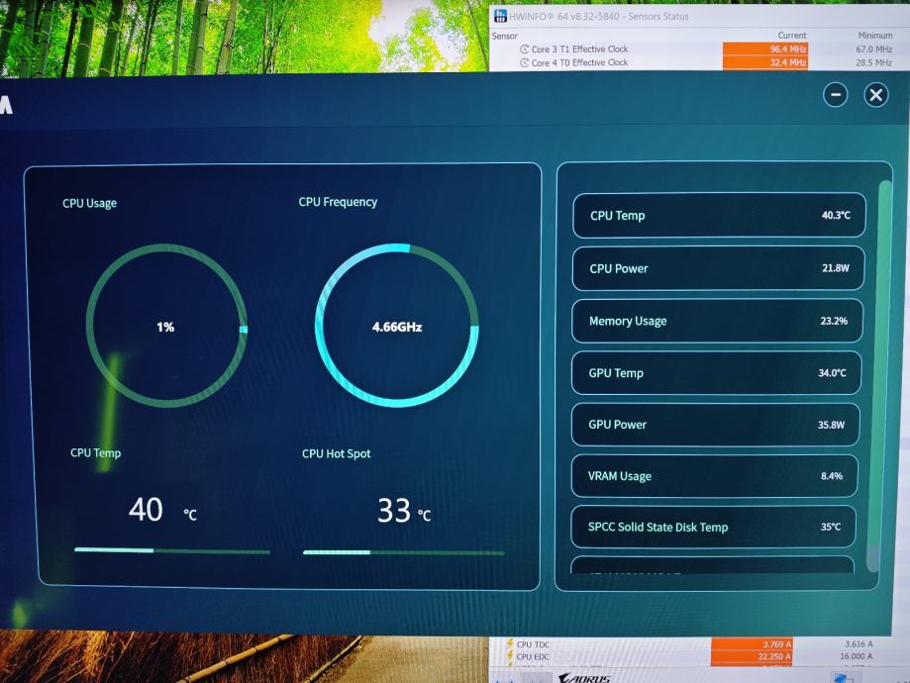Select Core 3 T1 Effective Clock row in HWiNFO
The height and width of the screenshot is (683, 910).
[699, 49]
